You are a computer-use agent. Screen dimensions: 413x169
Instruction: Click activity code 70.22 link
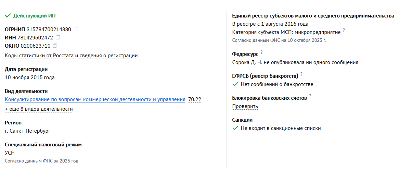195,99
